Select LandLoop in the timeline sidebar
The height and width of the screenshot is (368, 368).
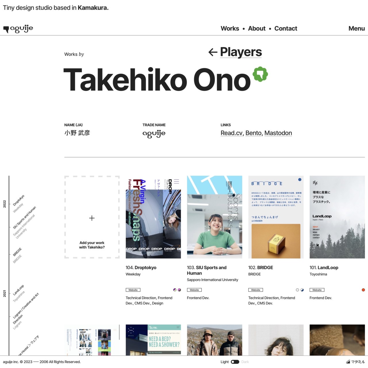(x=18, y=290)
